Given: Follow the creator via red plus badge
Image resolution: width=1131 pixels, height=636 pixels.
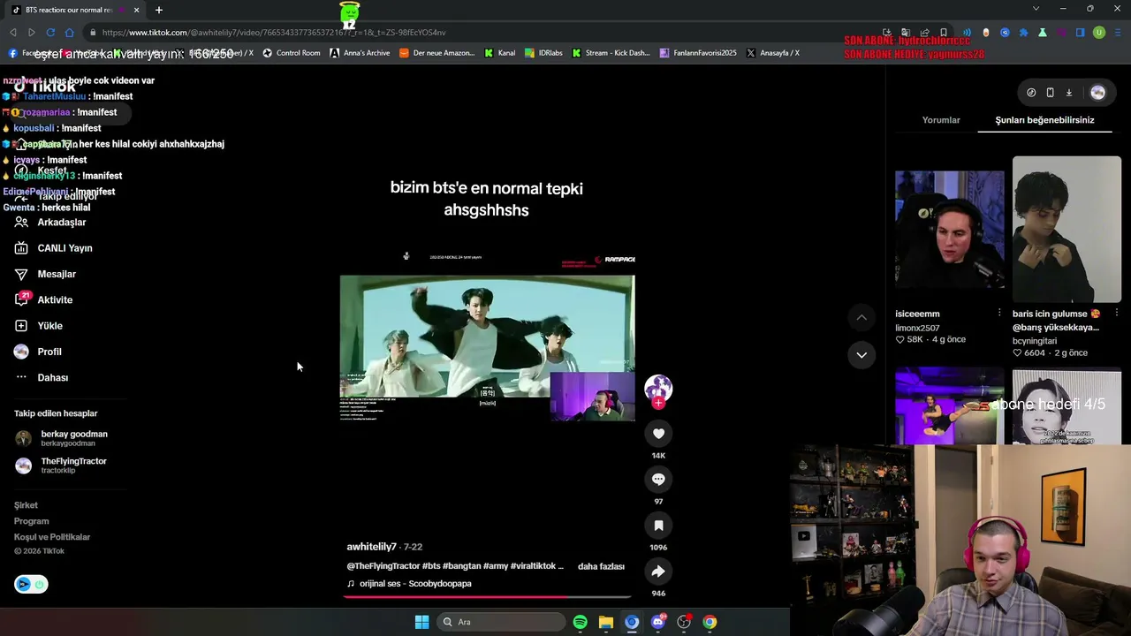Looking at the screenshot, I should pyautogui.click(x=658, y=403).
